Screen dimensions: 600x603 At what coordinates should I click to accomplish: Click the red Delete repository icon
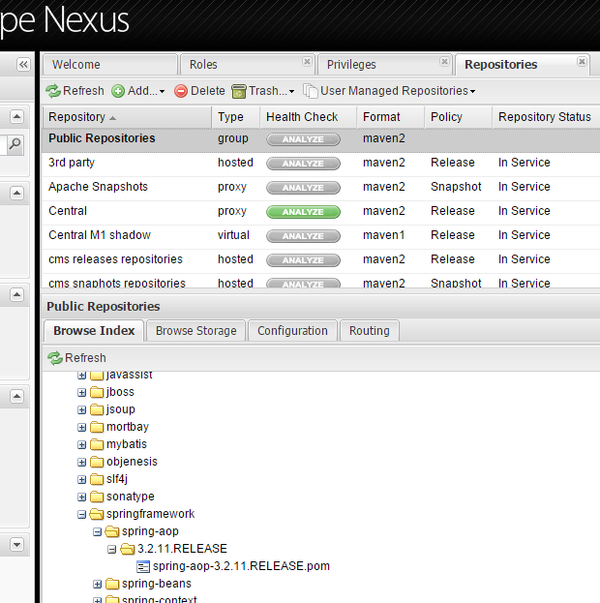coord(181,91)
